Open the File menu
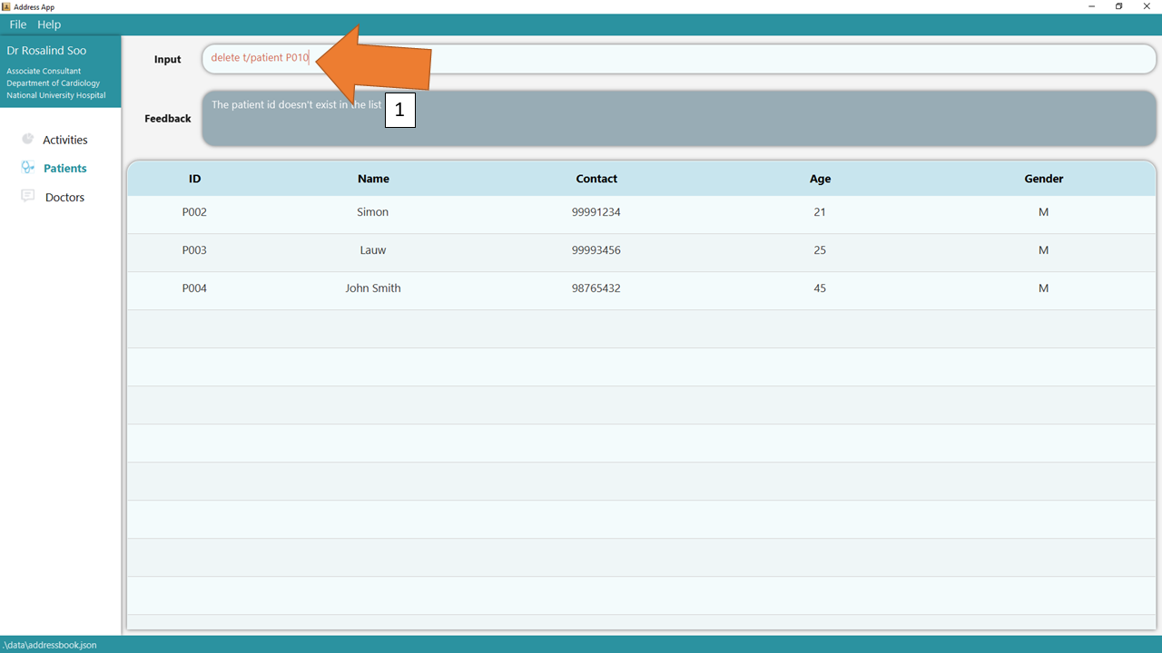Viewport: 1162px width, 653px height. [18, 24]
